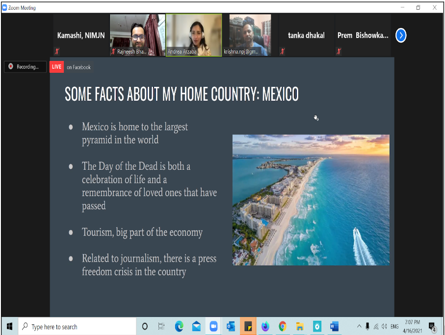The width and height of the screenshot is (445, 335).
Task: Expand hidden icons in the system tray
Action: tap(360, 326)
